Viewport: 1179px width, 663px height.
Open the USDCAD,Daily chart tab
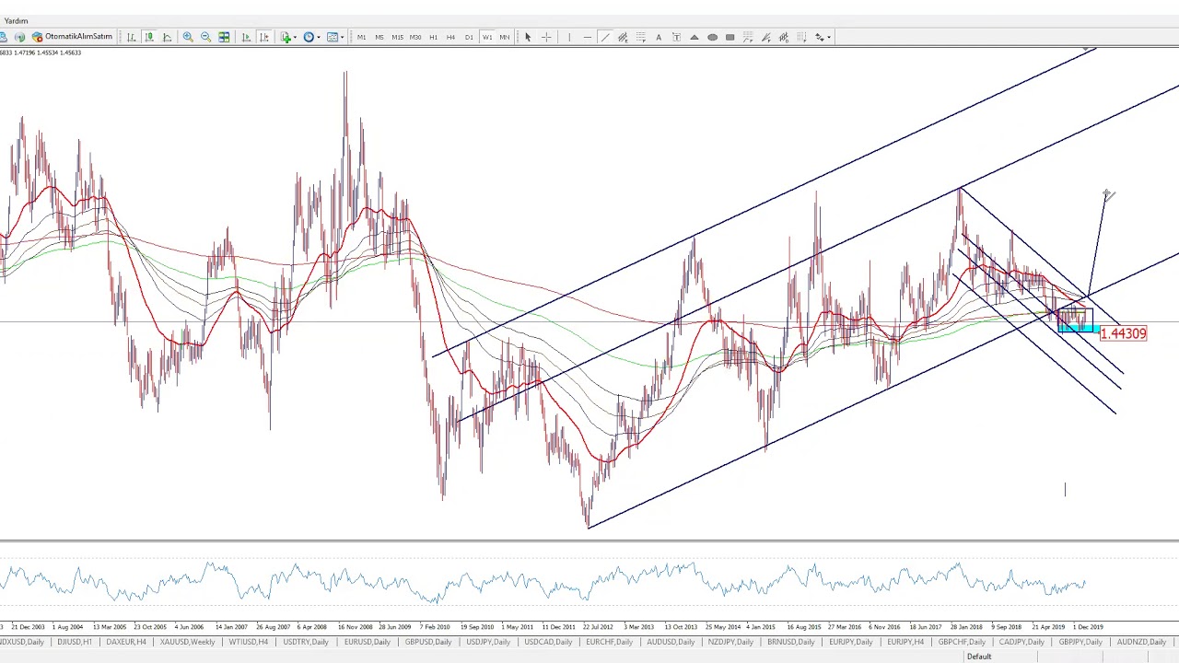point(549,642)
